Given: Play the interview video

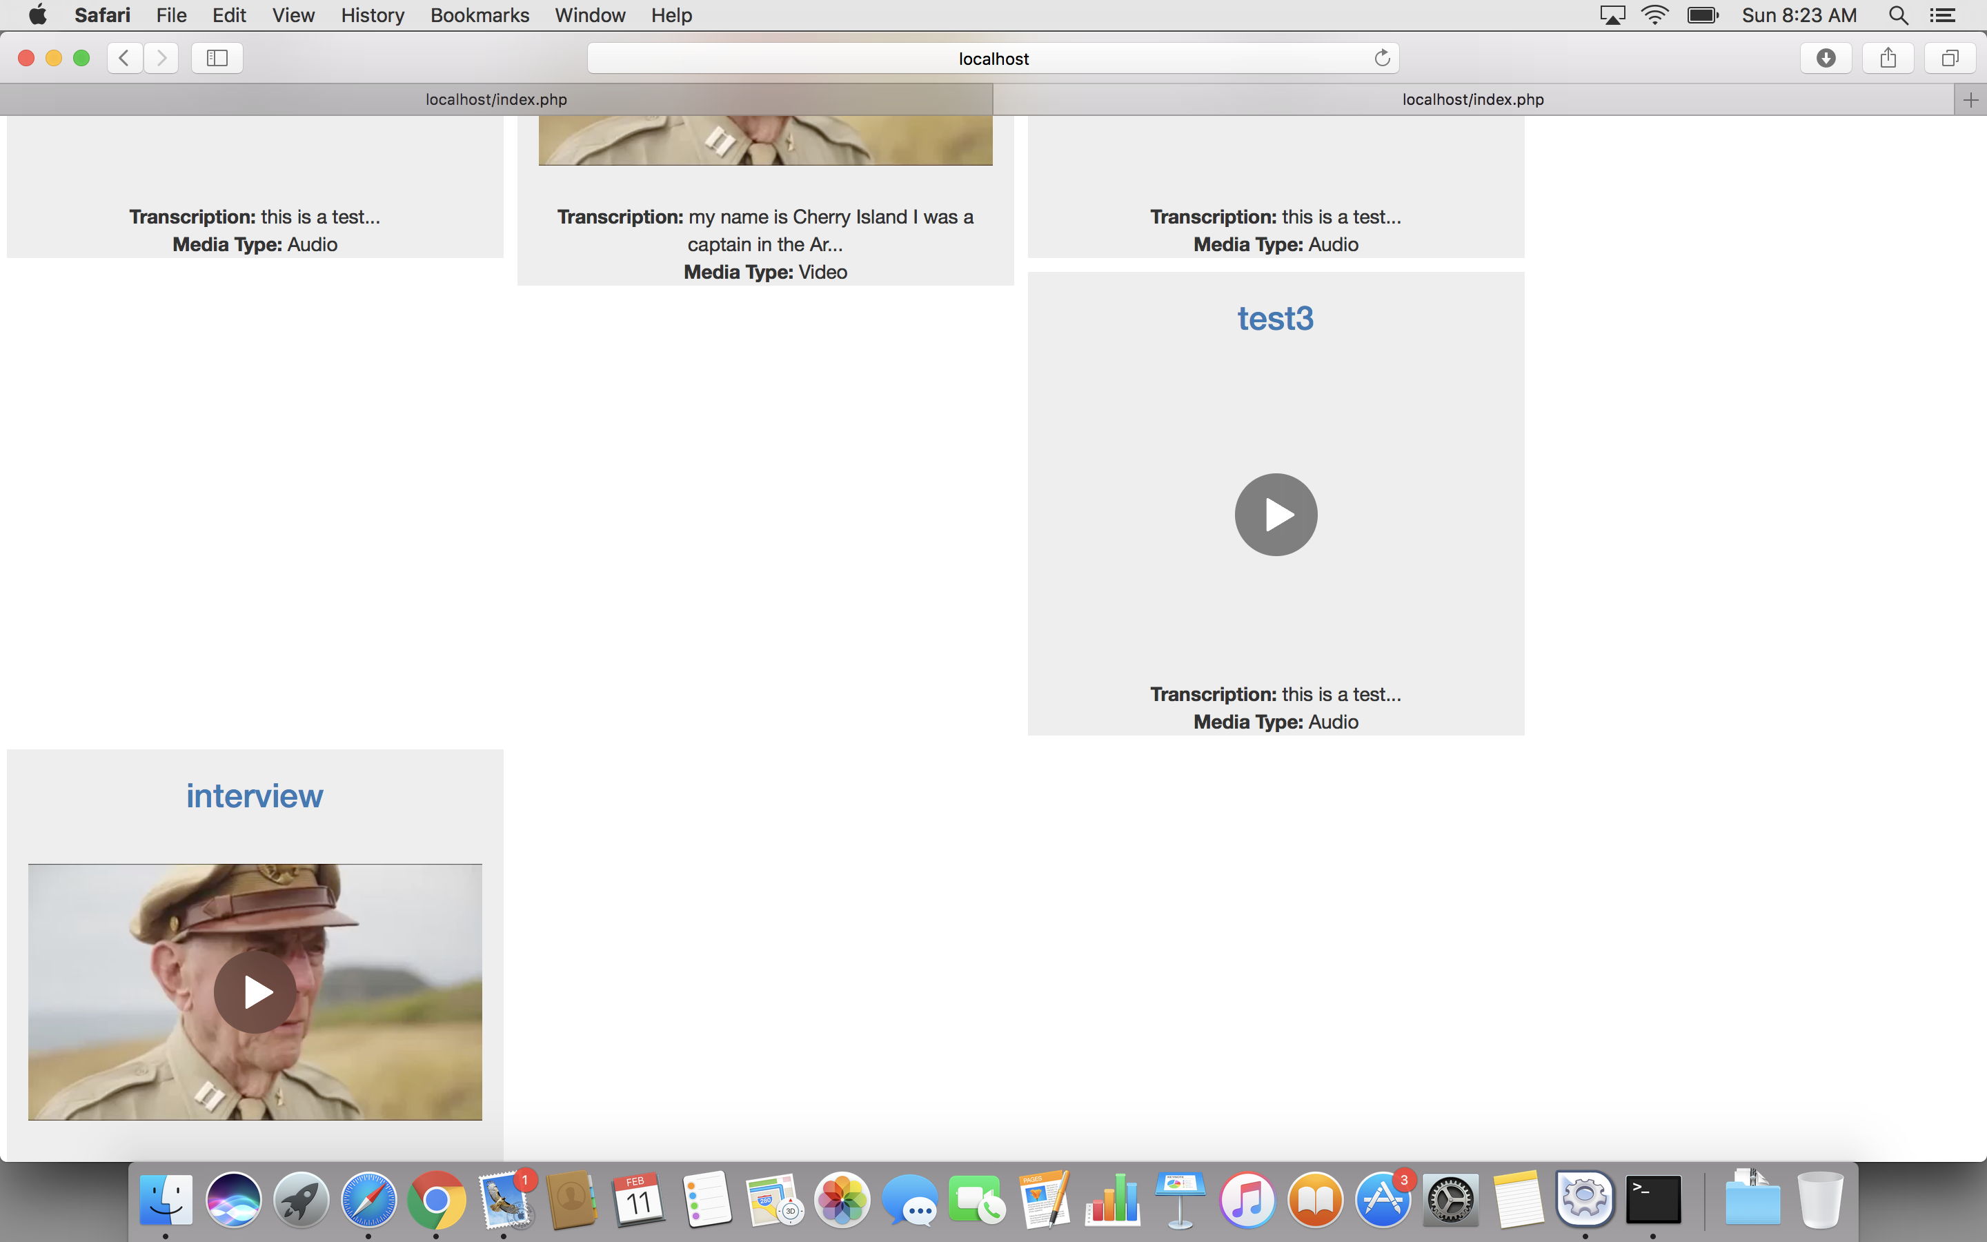Looking at the screenshot, I should click(255, 992).
